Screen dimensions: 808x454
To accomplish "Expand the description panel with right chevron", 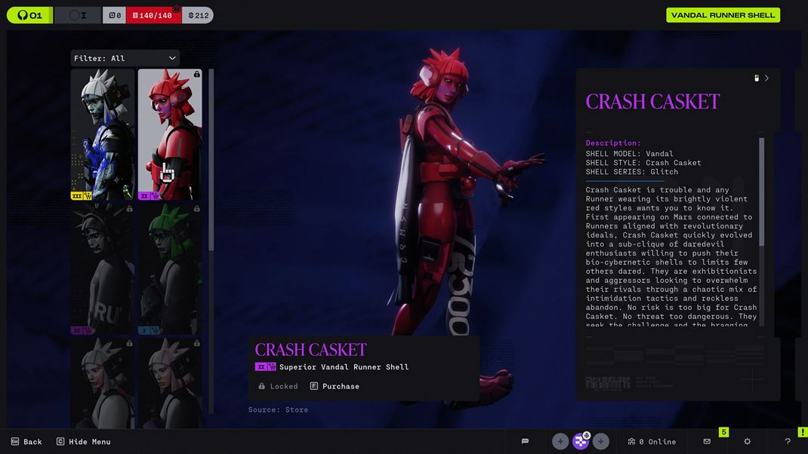I will click(766, 78).
